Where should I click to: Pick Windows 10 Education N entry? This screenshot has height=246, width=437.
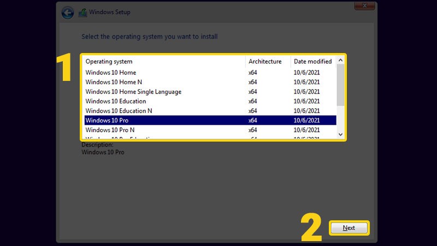point(210,111)
